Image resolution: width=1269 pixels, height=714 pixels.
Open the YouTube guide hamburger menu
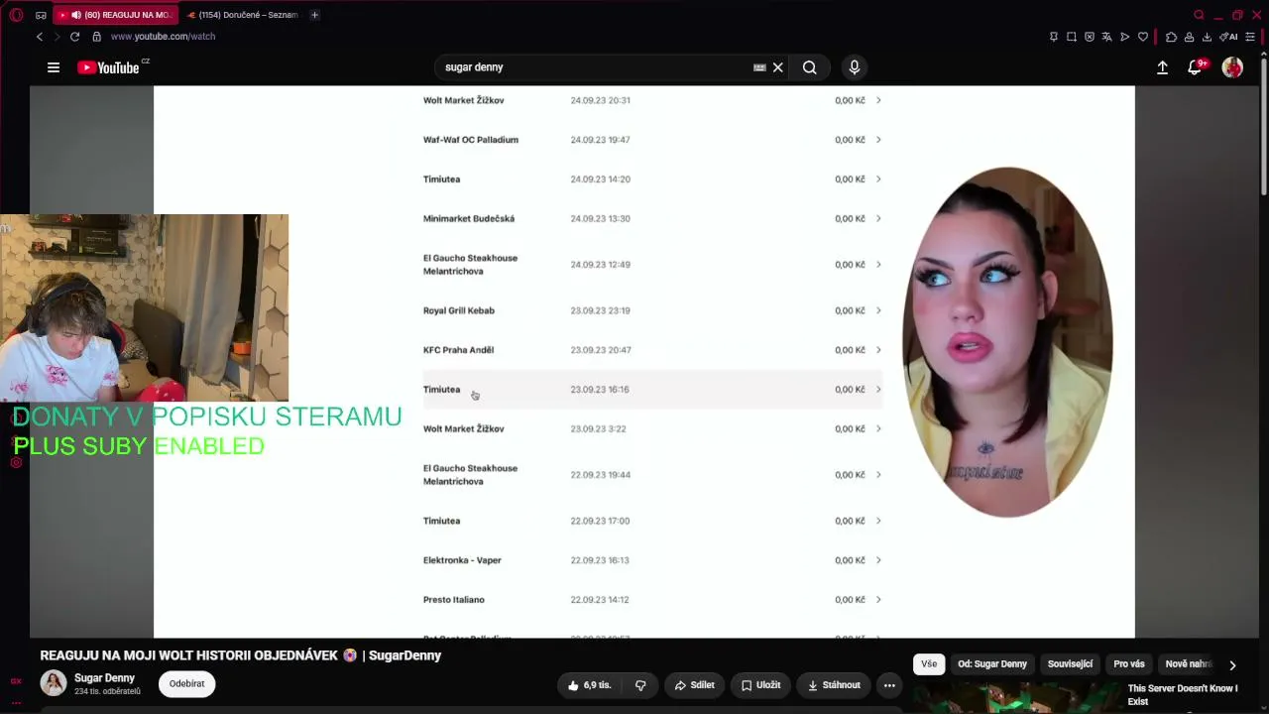54,67
